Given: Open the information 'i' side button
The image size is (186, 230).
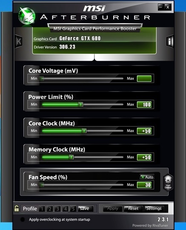Looking at the screenshot, I should tap(170, 41).
